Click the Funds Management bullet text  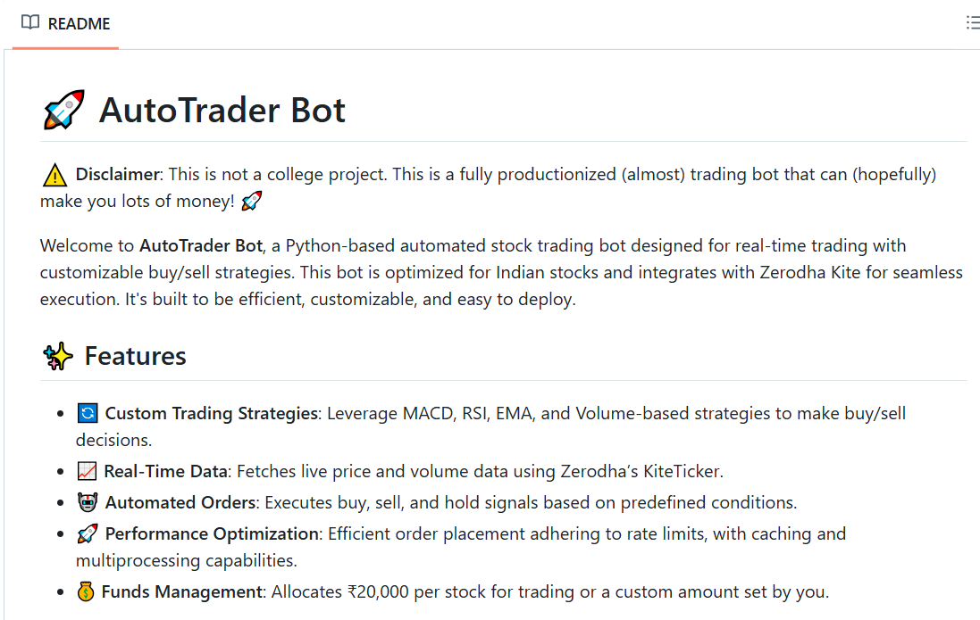[x=169, y=591]
